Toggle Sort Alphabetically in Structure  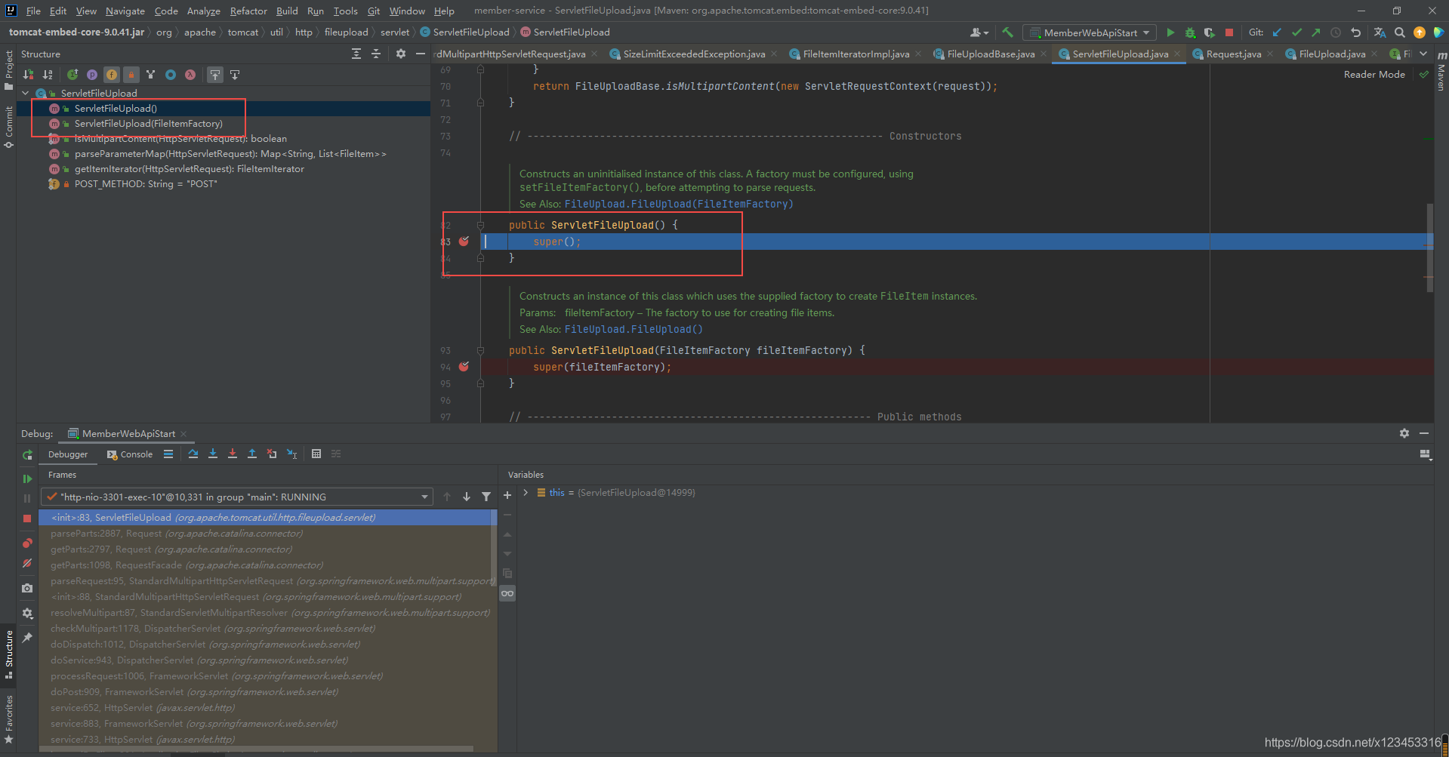(x=48, y=75)
